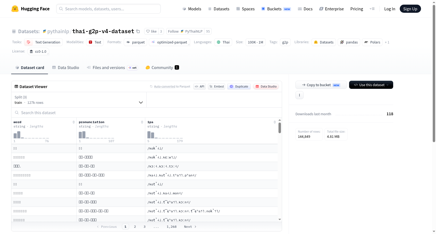Image resolution: width=436 pixels, height=234 pixels.
Task: Click the pronunciation length histogram
Action: coord(96,135)
